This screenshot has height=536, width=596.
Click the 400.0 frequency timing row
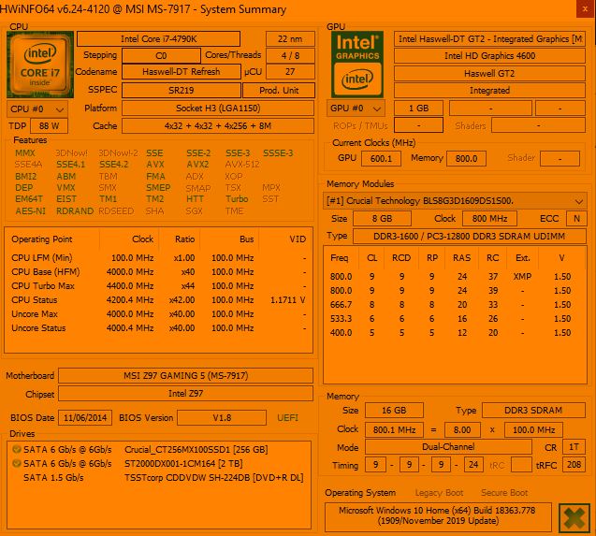(455, 333)
